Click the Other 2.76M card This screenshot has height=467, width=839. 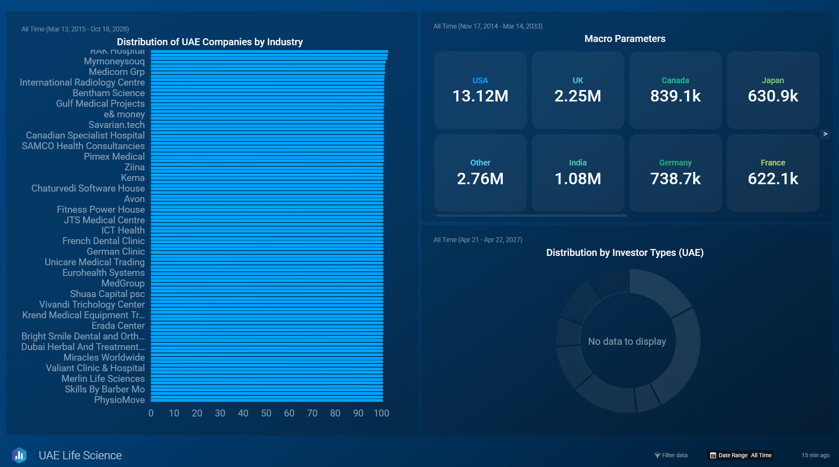[x=480, y=173]
